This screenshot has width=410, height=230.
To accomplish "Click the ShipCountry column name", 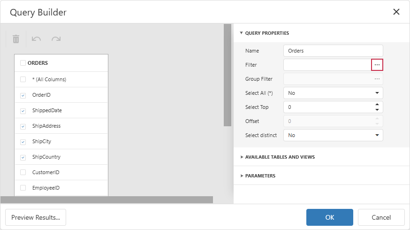I will [x=46, y=157].
